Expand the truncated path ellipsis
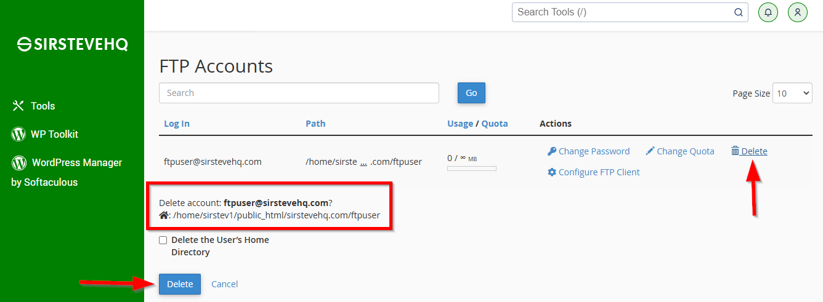823x302 pixels. coord(363,162)
